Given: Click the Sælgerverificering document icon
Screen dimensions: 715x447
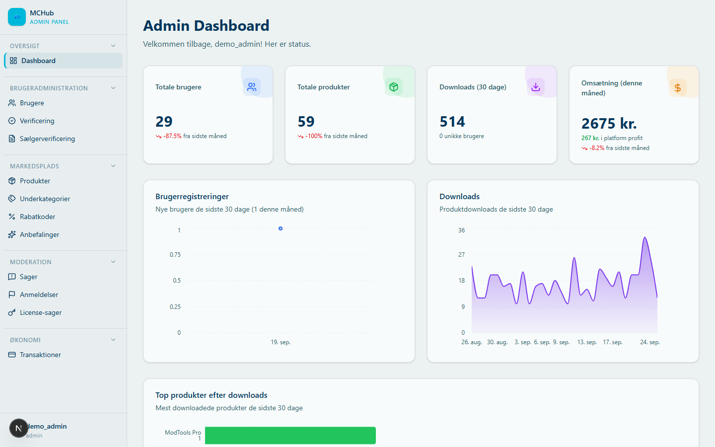Looking at the screenshot, I should click(x=12, y=139).
